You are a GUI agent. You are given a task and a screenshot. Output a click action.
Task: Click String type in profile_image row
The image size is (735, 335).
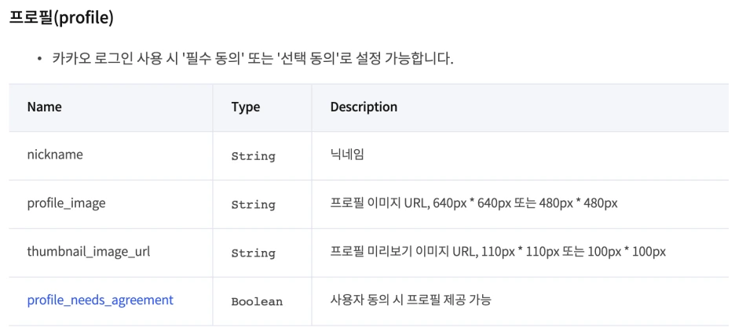click(x=253, y=205)
